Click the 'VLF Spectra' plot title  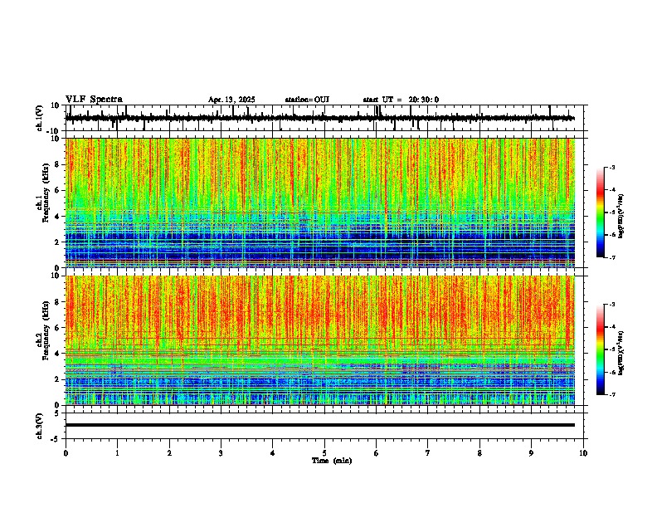94,100
